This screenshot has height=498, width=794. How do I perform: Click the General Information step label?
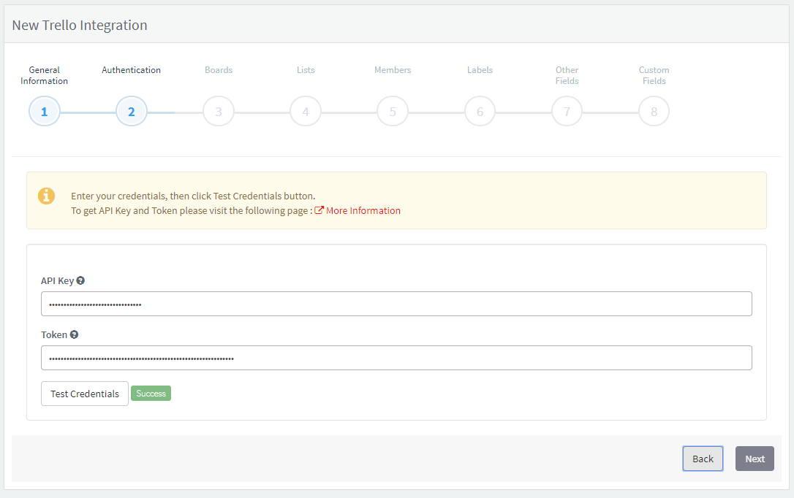click(x=44, y=75)
